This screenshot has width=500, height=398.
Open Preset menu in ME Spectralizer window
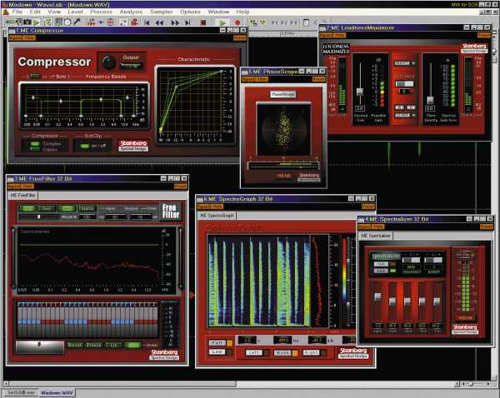click(487, 226)
